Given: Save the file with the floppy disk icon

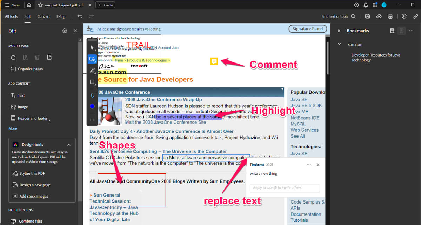Looking at the screenshot, I should point(367,16).
